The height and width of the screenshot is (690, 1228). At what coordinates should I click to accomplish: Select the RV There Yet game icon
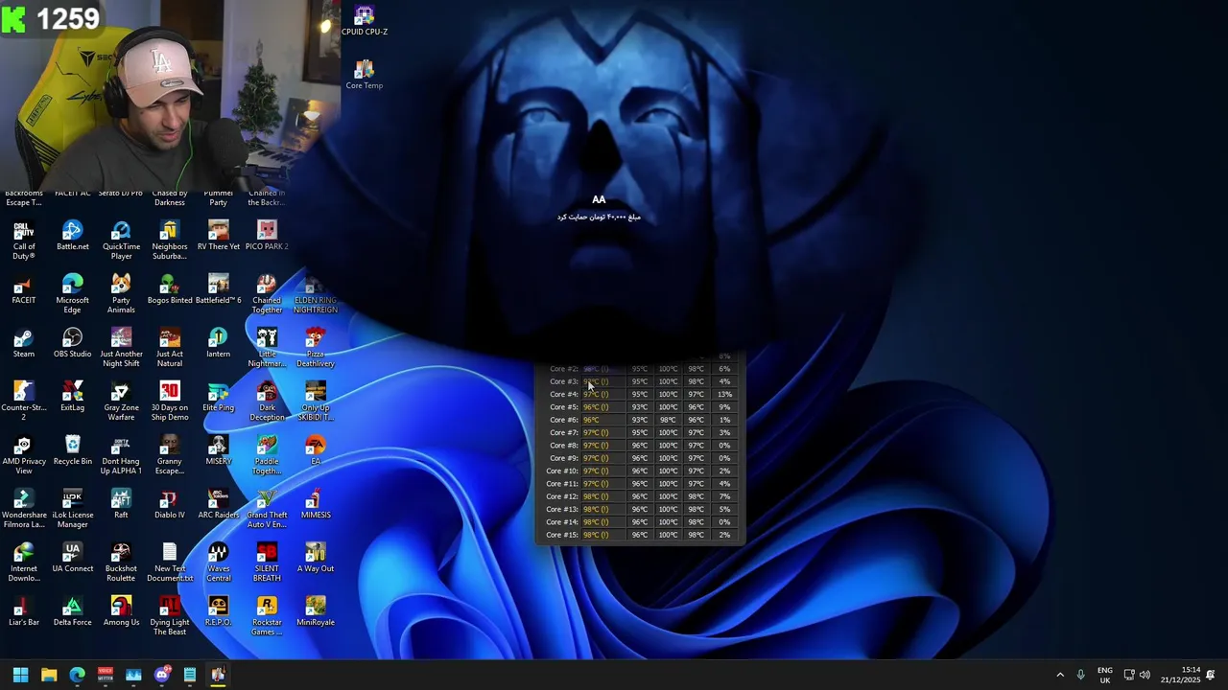[x=218, y=236]
